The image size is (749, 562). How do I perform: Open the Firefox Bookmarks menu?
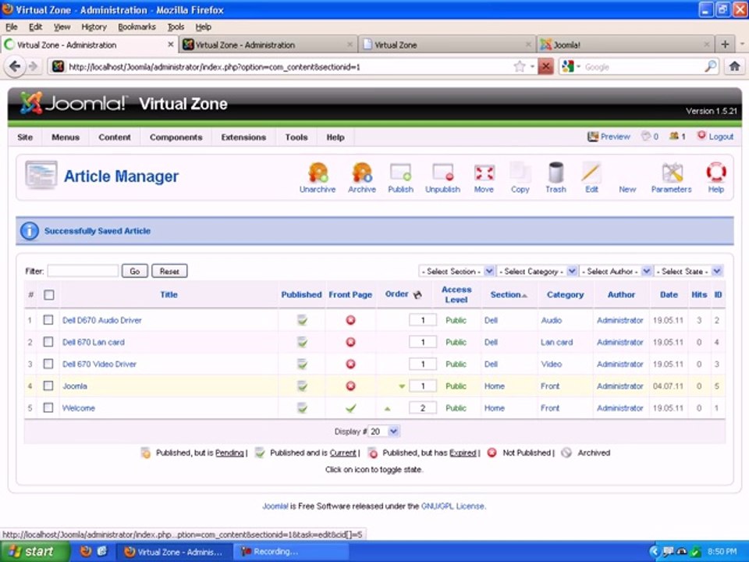(137, 27)
